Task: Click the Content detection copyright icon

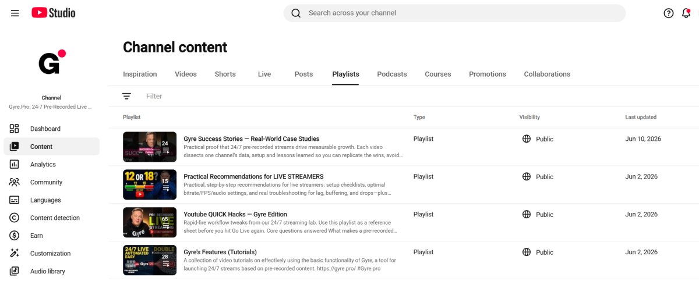Action: click(15, 218)
